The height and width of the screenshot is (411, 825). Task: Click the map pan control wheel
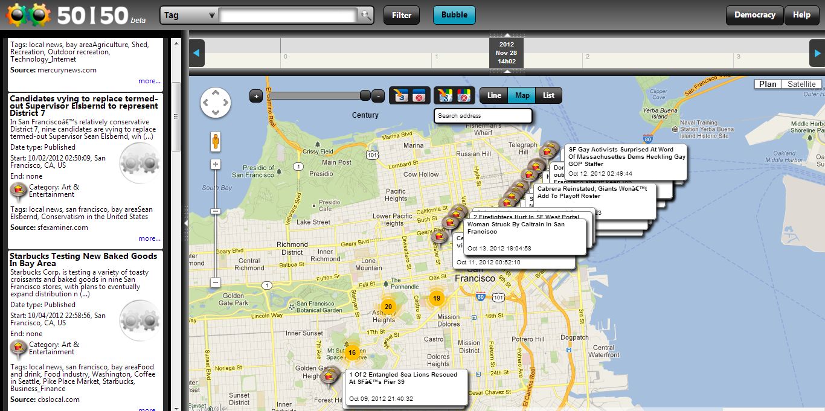click(x=216, y=102)
